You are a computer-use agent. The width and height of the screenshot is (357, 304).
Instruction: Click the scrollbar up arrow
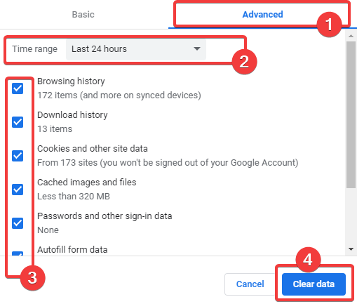click(351, 36)
